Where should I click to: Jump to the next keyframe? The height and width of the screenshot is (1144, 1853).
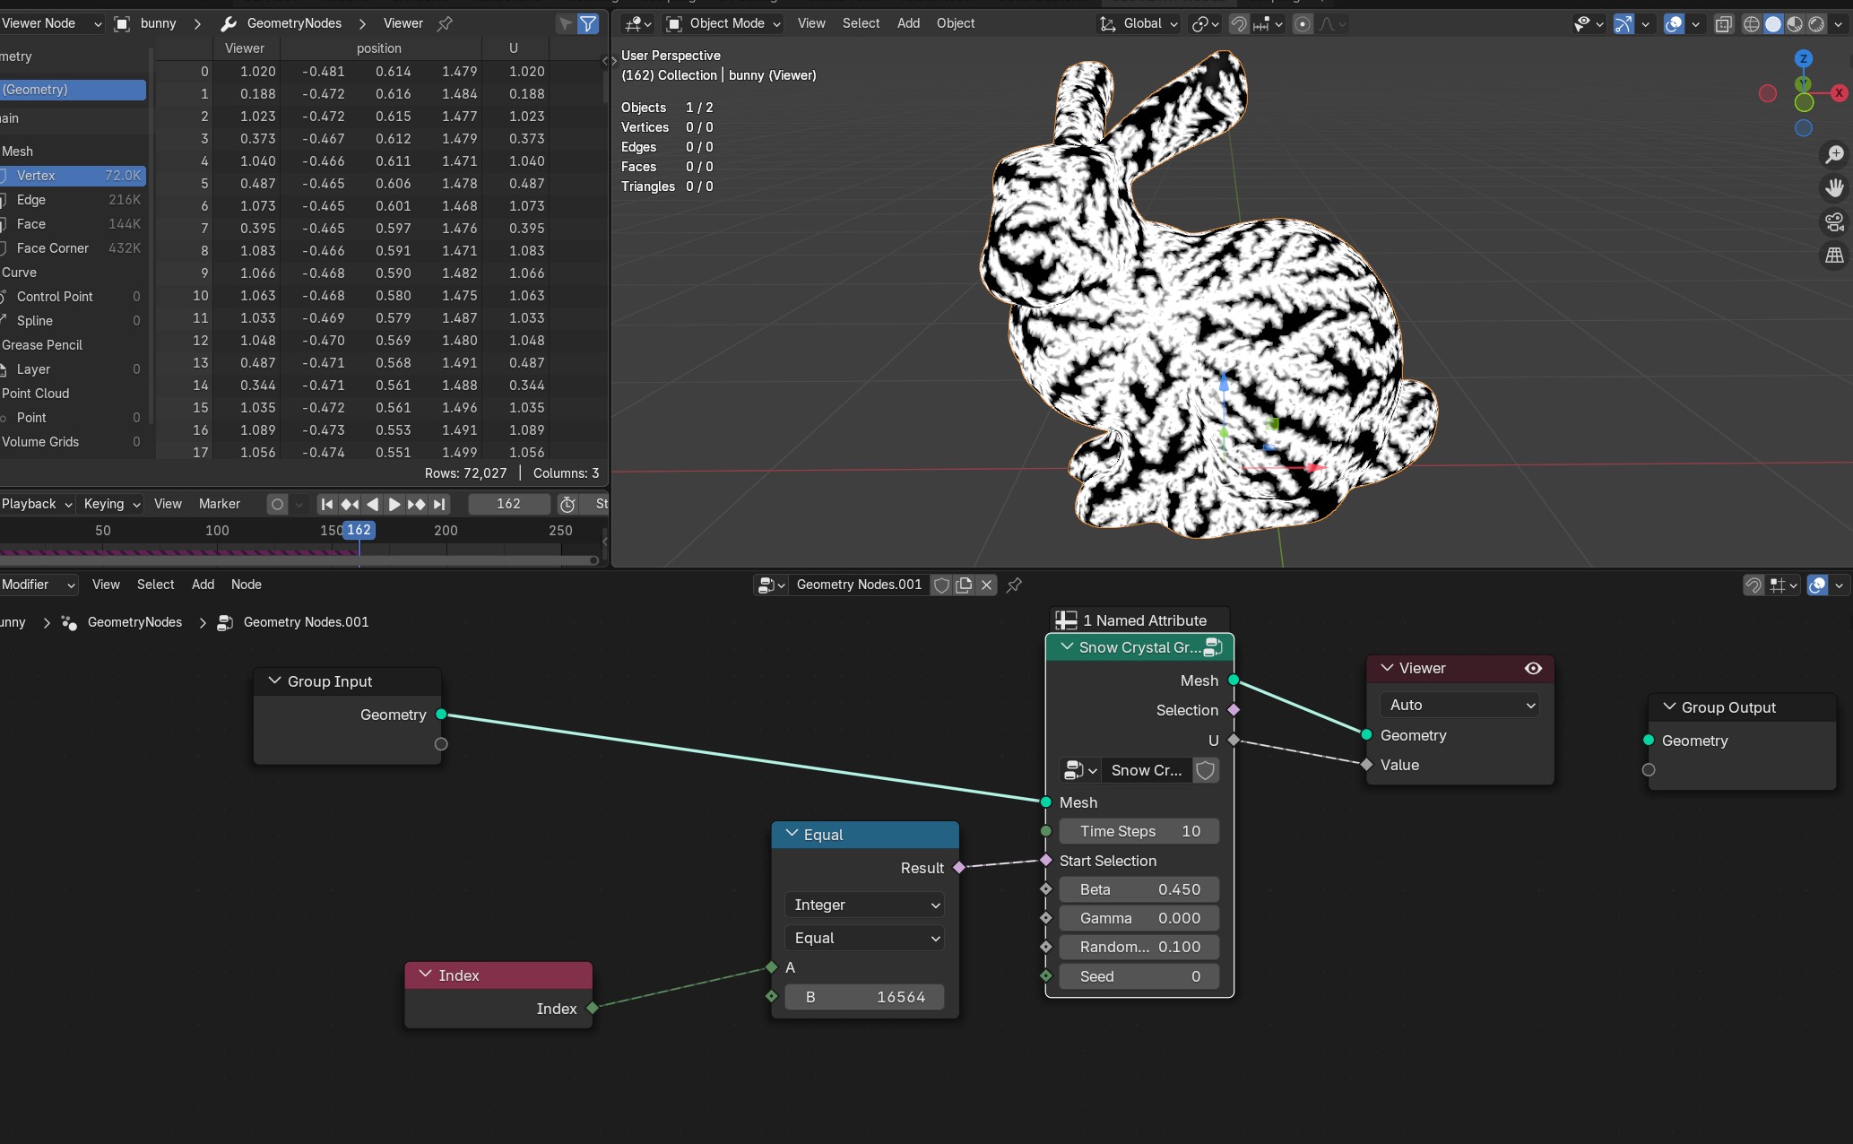416,504
